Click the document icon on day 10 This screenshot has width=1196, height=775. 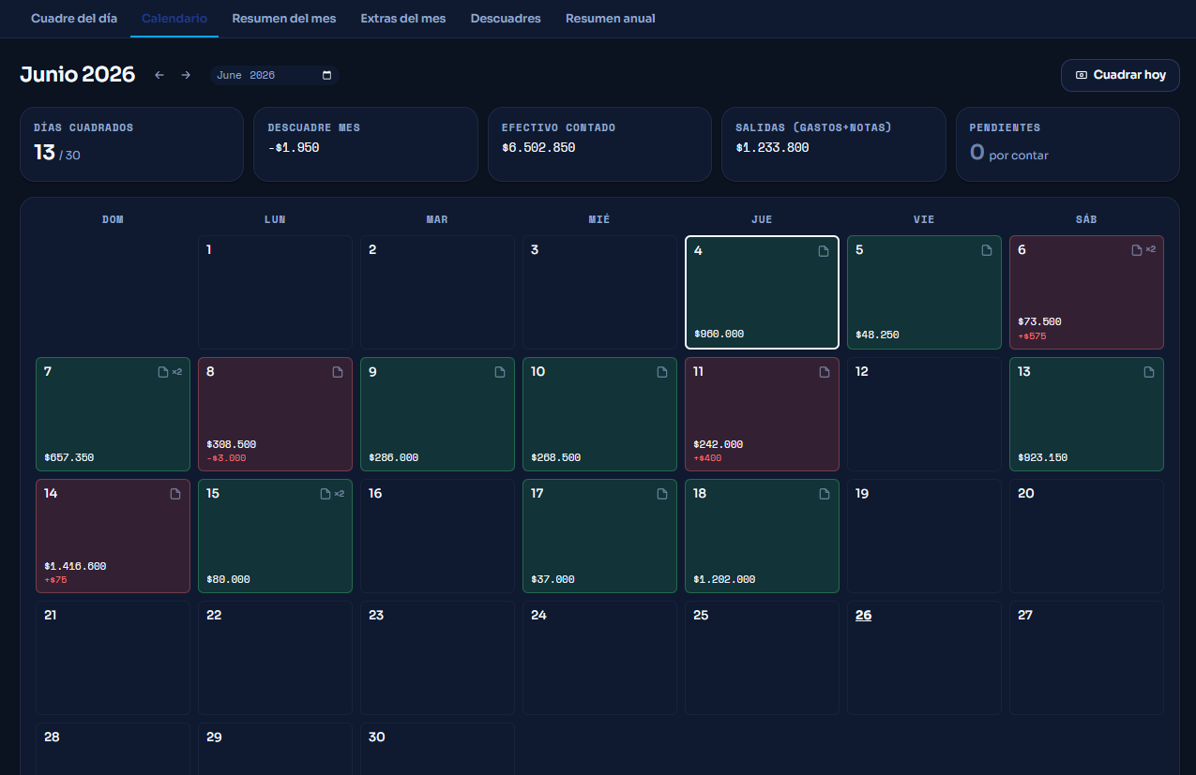(662, 372)
